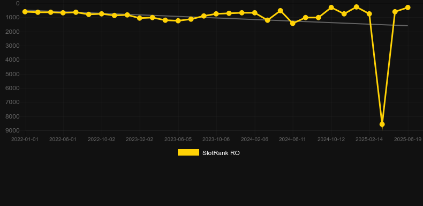
Task: Click the y-axis value 6000
Action: pos(12,88)
